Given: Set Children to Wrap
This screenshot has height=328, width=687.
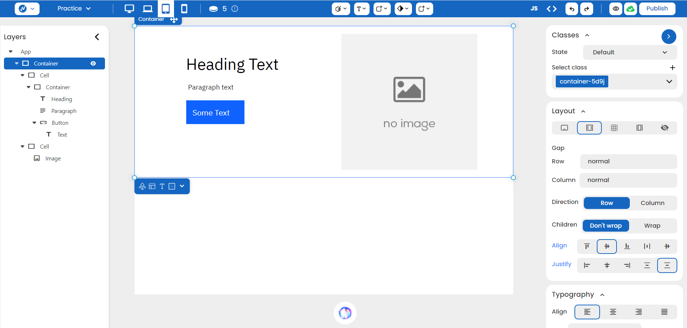Looking at the screenshot, I should 652,225.
